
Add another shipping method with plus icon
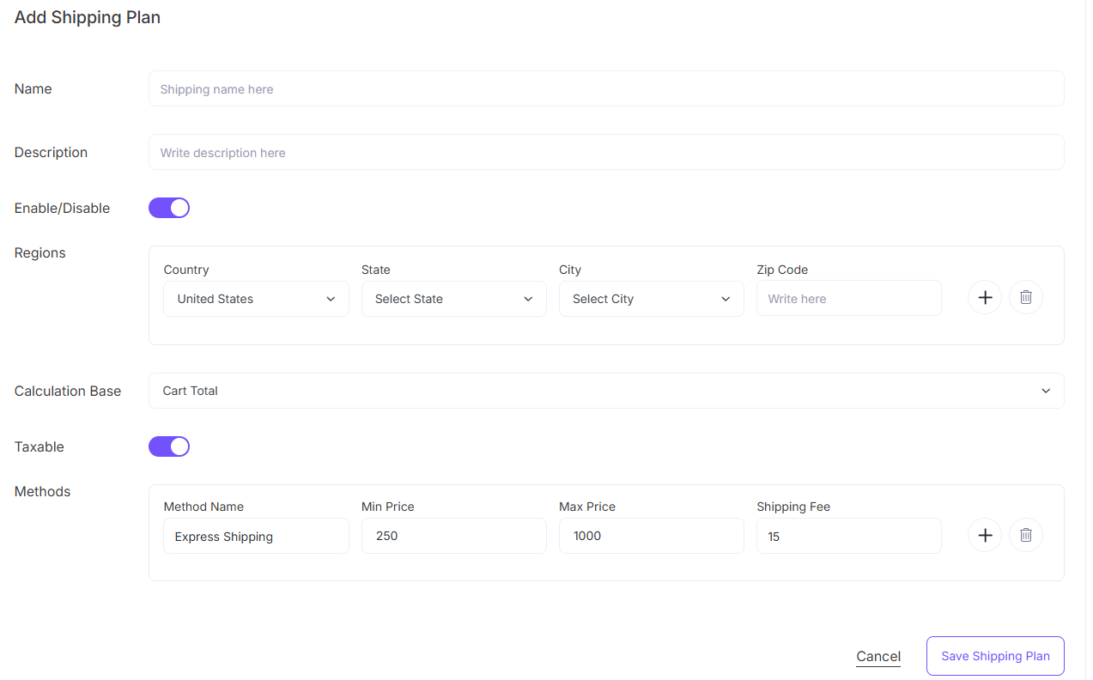985,535
